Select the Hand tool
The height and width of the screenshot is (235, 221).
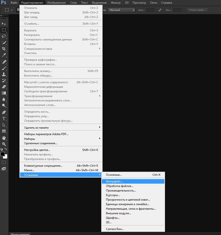[x=4, y=138]
